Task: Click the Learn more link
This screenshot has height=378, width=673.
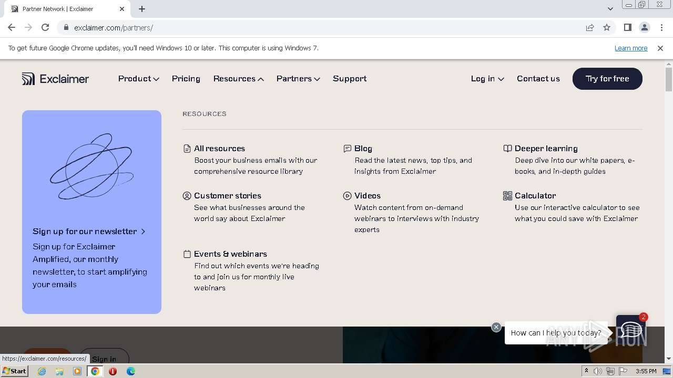Action: pyautogui.click(x=631, y=48)
